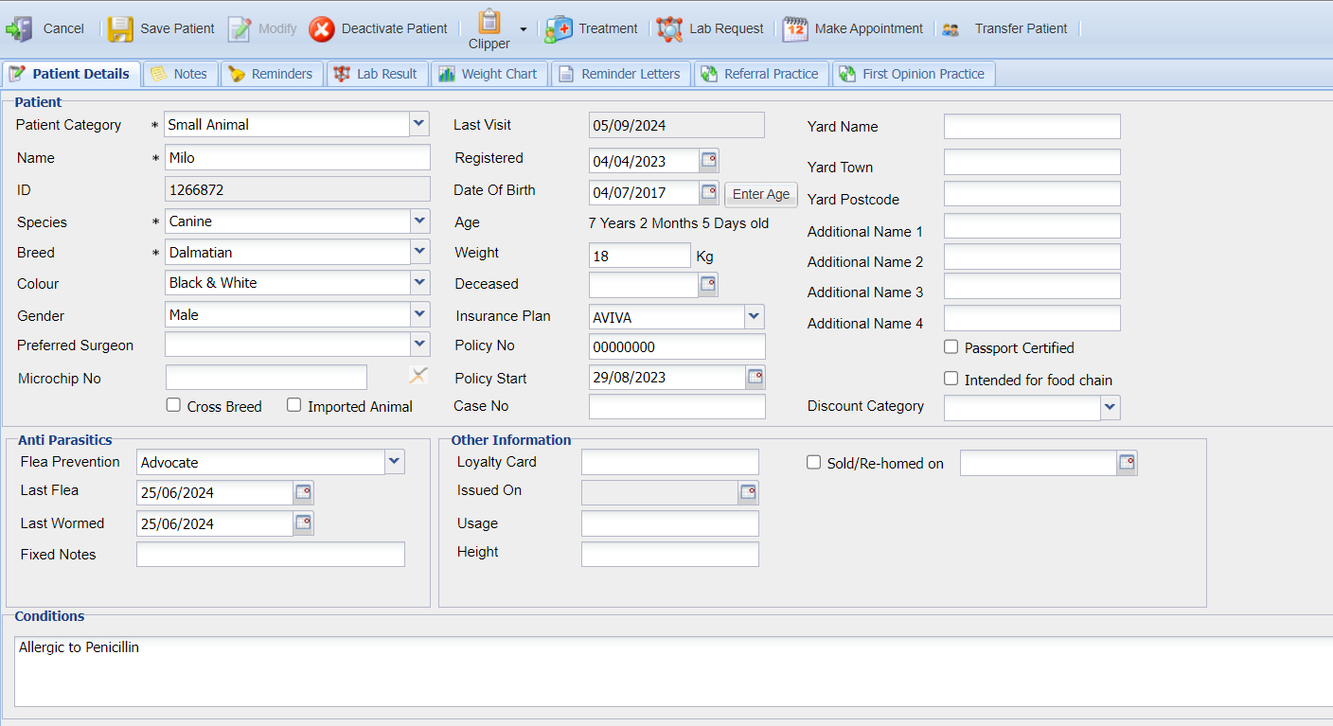Click the Yard Name input field

1032,127
